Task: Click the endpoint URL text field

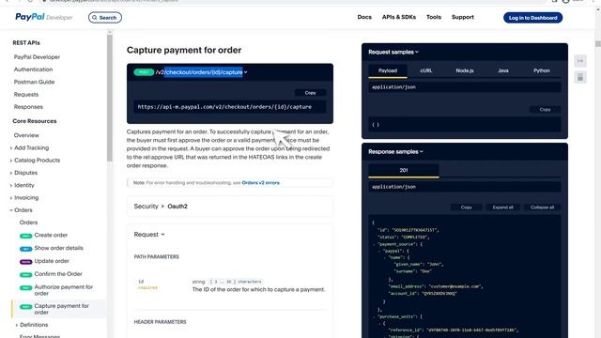Action: [229, 107]
